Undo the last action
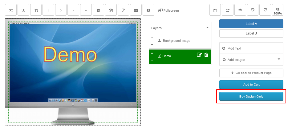This screenshot has height=136, width=308. coord(253,10)
